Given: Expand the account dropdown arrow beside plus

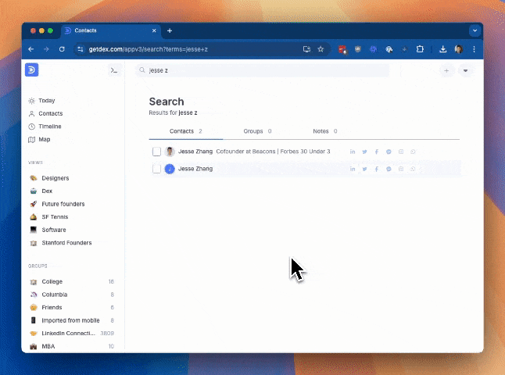Looking at the screenshot, I should tap(465, 70).
